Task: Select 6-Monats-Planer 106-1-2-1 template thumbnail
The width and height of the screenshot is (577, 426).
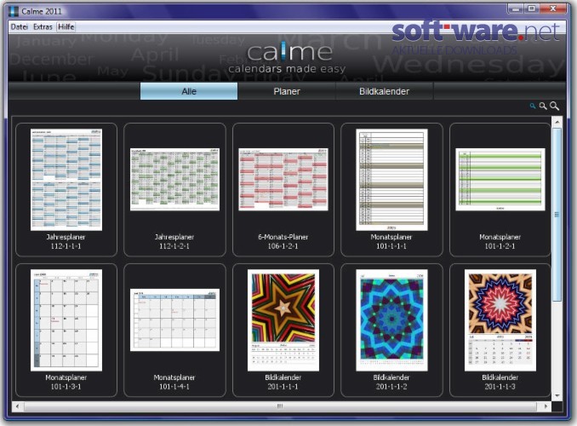Action: coord(283,180)
